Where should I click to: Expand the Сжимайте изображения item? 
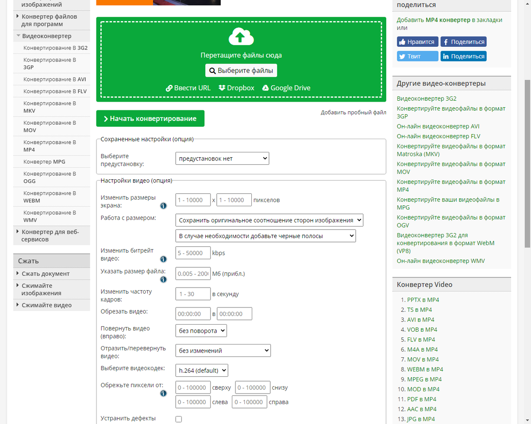pos(51,290)
